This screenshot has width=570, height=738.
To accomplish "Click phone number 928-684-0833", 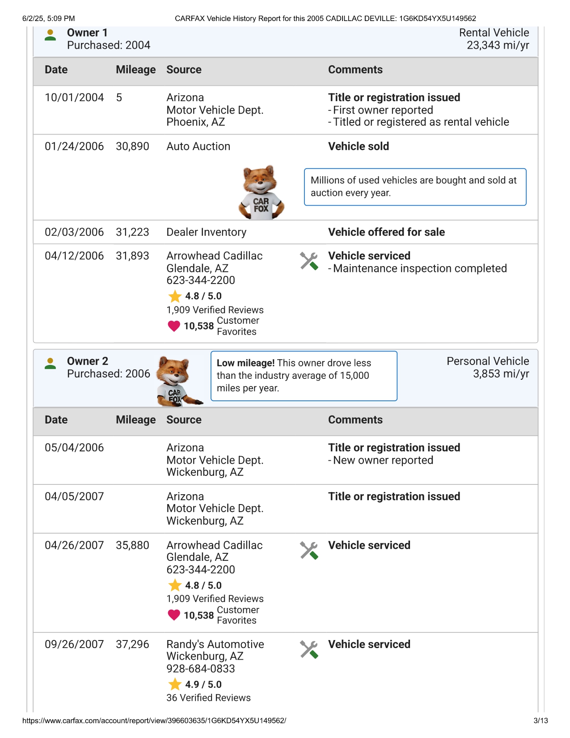I will point(200,669).
